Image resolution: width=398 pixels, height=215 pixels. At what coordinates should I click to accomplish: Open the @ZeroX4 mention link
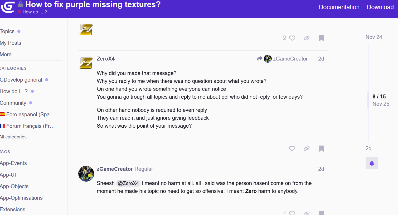coord(128,183)
